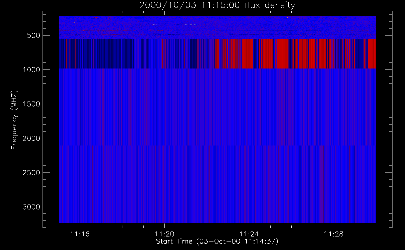The width and height of the screenshot is (405, 250).
Task: Click the red burst block just before 11:24
Action: point(248,54)
